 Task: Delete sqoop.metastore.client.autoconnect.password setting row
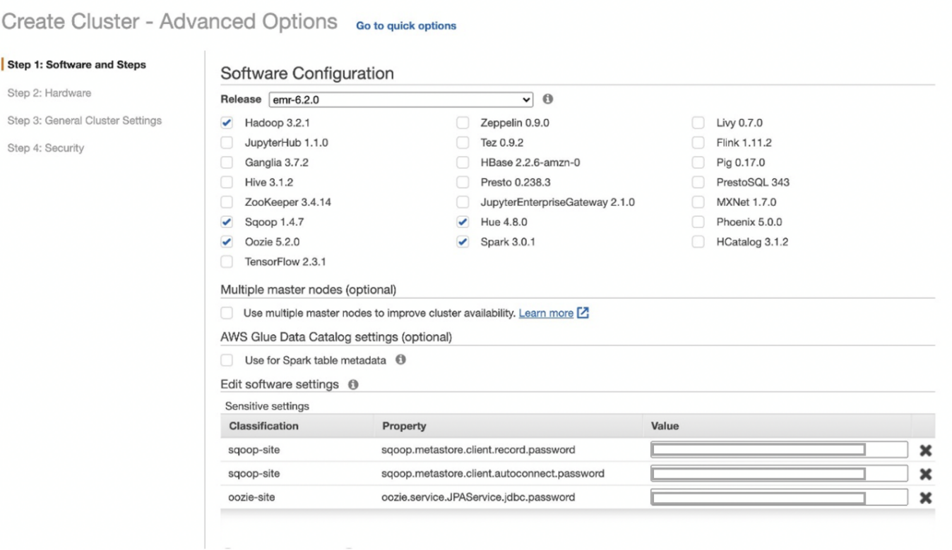tap(924, 474)
